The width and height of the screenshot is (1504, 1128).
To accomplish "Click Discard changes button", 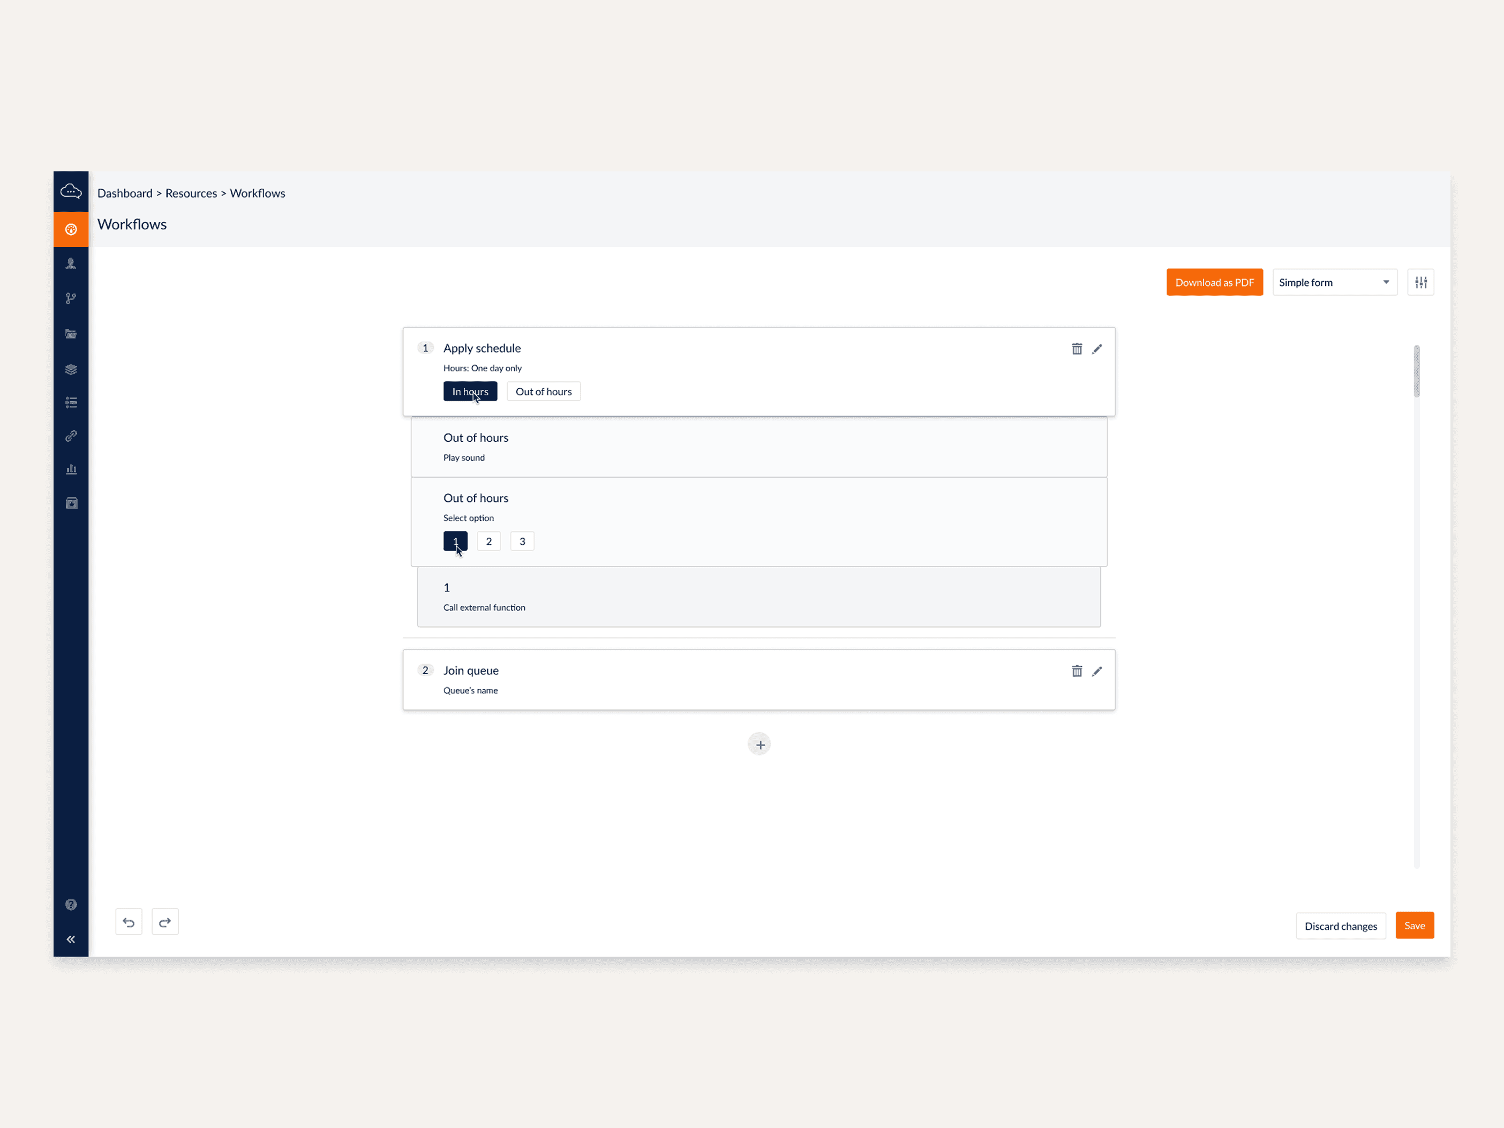I will [1340, 926].
